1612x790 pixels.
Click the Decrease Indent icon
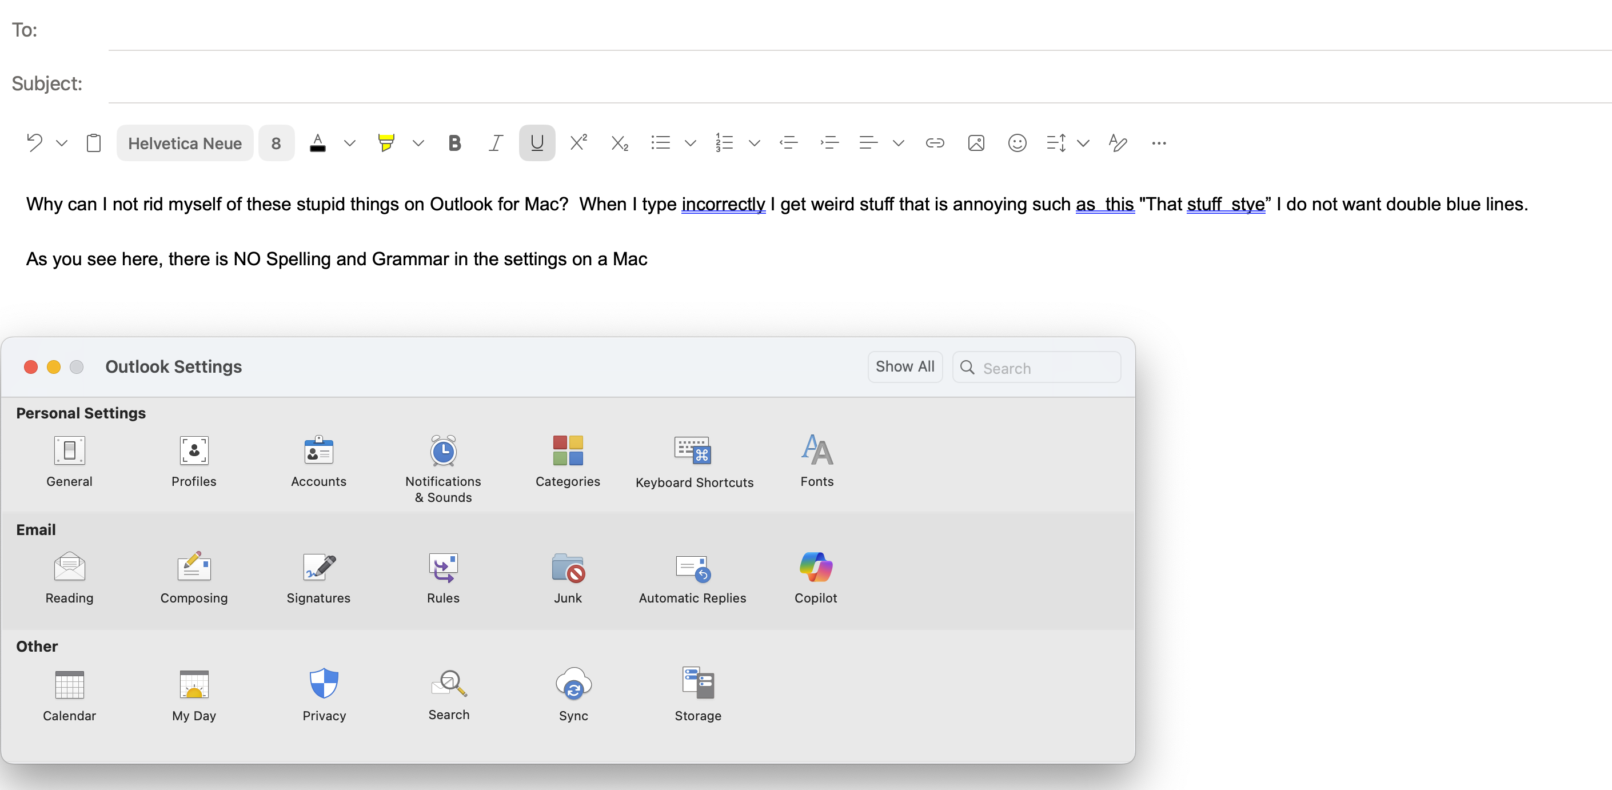[x=788, y=143]
